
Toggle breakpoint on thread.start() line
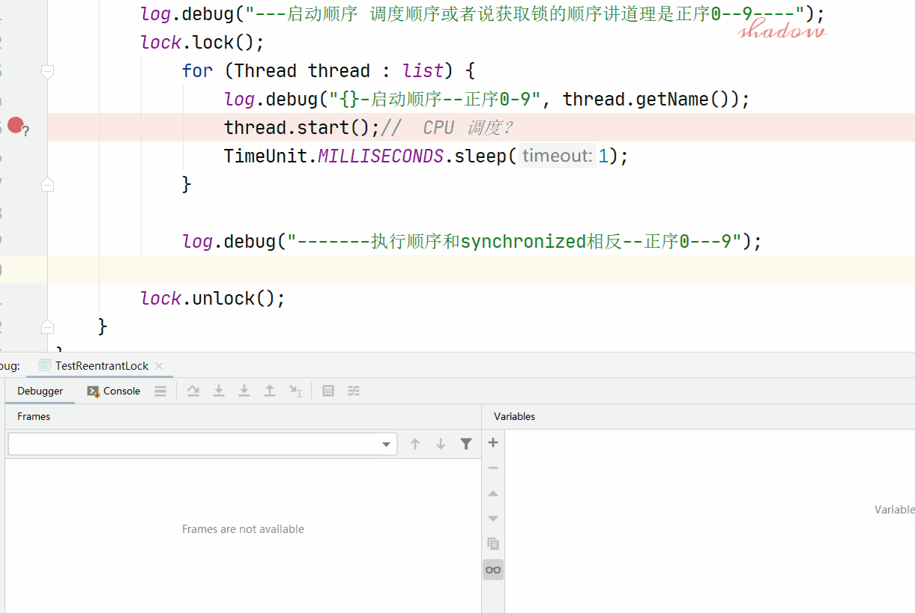point(16,126)
